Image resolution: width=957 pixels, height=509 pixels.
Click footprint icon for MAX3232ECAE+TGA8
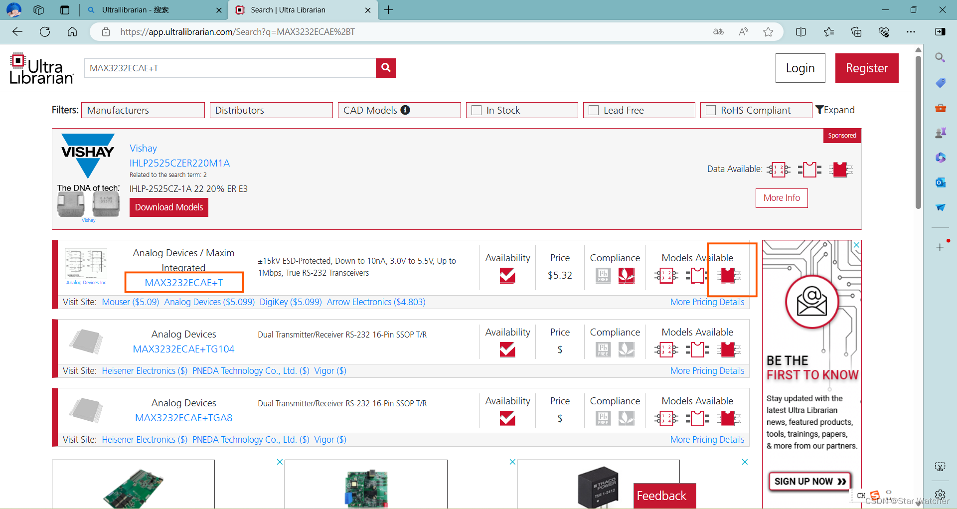697,419
